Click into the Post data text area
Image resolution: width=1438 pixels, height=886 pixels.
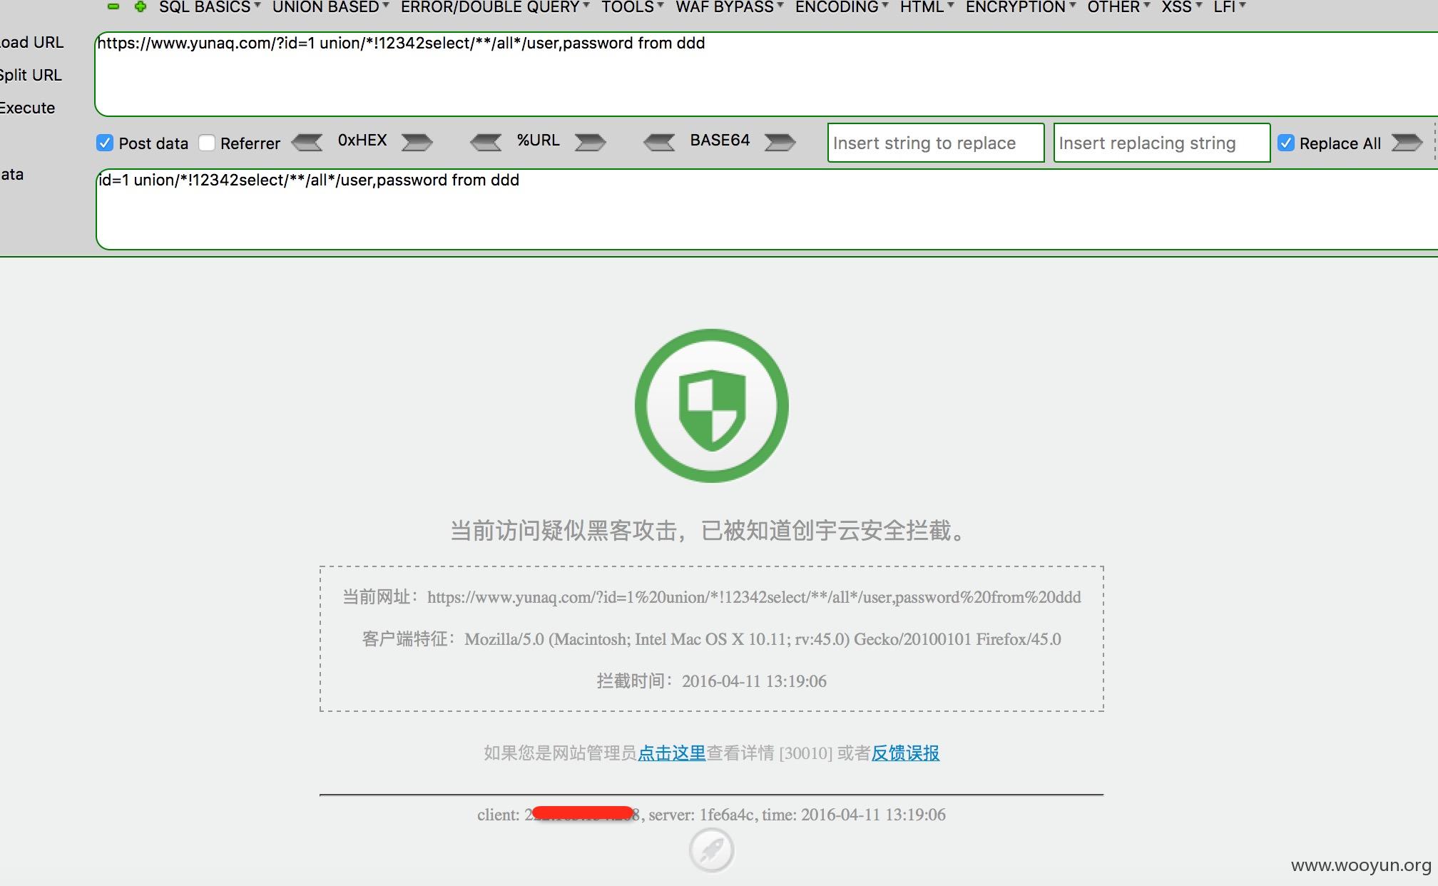(767, 209)
